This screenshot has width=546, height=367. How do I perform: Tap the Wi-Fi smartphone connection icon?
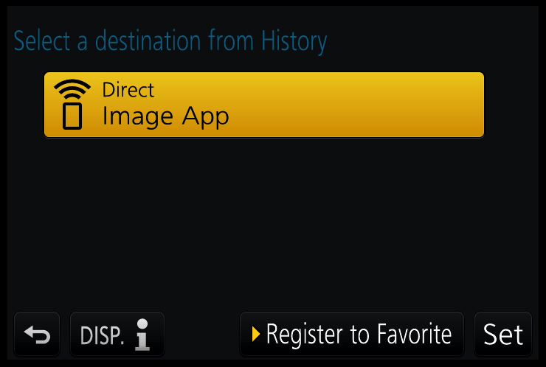(x=72, y=105)
